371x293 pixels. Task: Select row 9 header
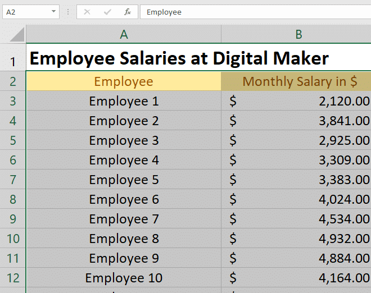point(13,218)
